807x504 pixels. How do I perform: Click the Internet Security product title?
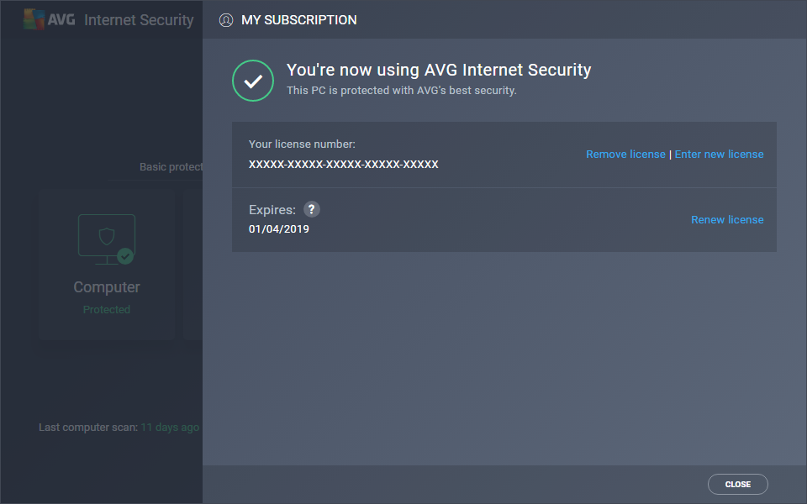click(x=139, y=20)
